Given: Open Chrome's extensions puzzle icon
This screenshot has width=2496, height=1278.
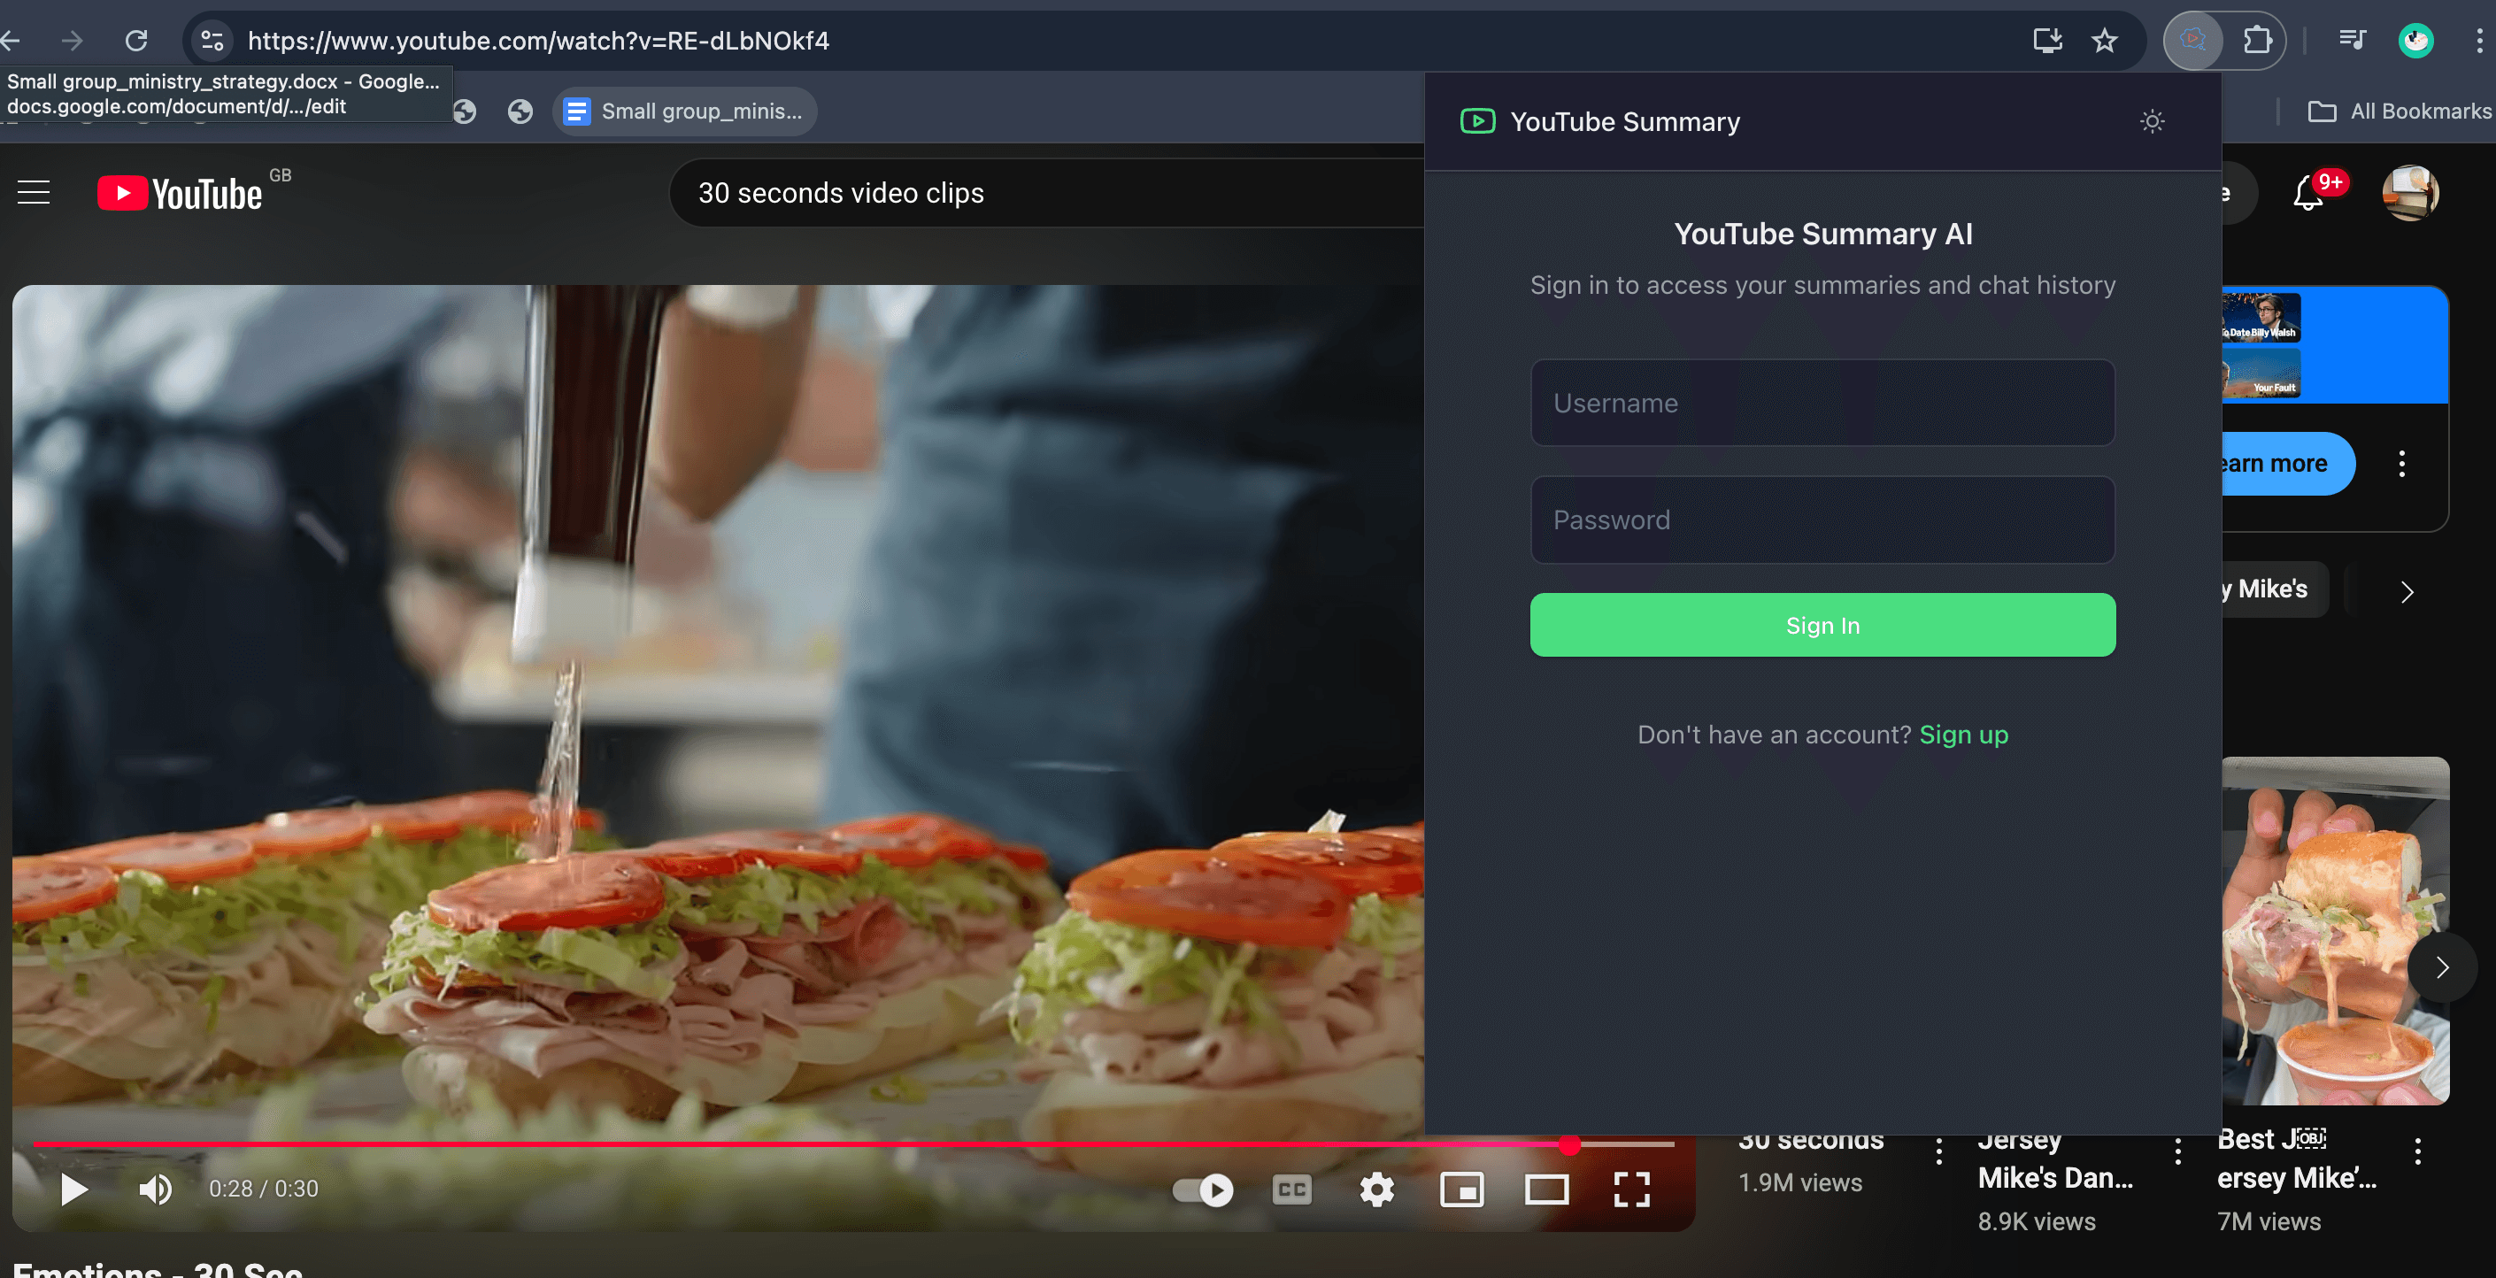Looking at the screenshot, I should click(x=2261, y=41).
